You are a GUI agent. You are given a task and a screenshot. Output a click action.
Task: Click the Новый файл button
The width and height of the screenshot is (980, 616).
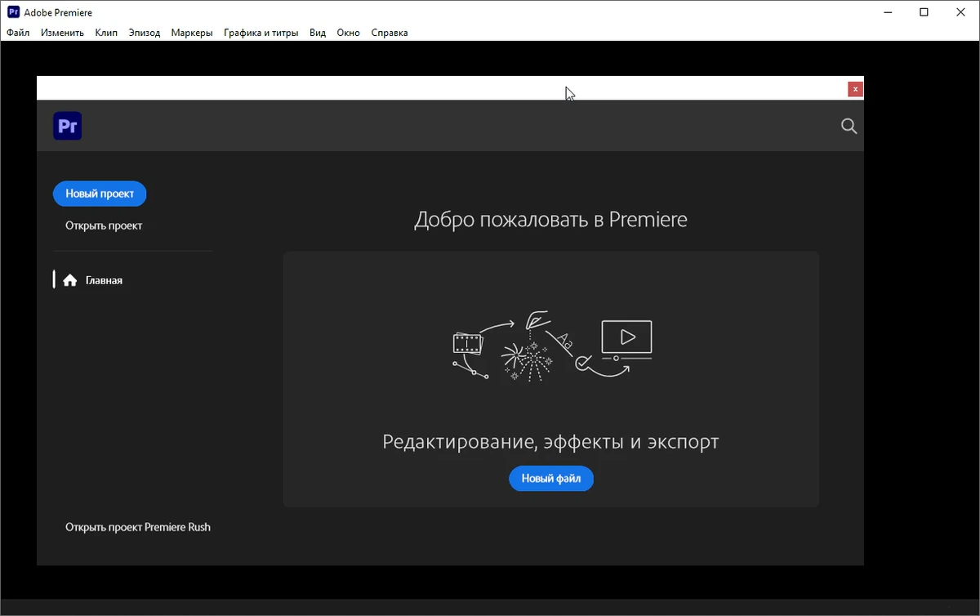[551, 479]
